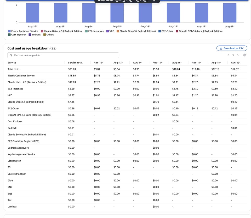Click the Cost Explorer legend swatch

click(x=9, y=34)
